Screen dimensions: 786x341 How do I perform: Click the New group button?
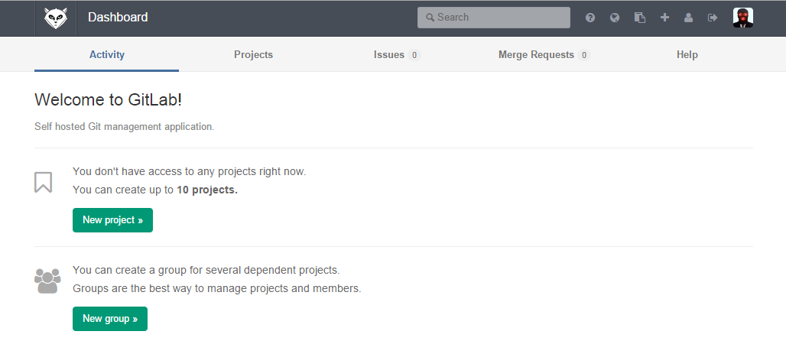coord(110,319)
